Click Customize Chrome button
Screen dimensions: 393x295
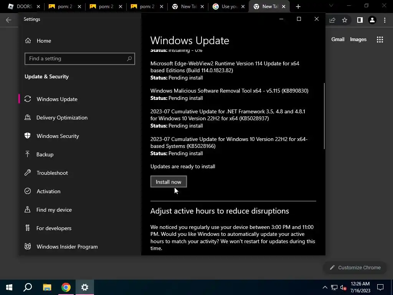[x=355, y=267]
